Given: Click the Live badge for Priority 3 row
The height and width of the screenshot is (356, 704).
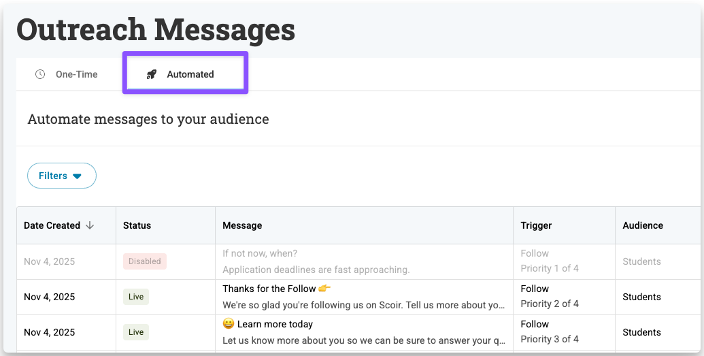Looking at the screenshot, I should click(x=136, y=332).
